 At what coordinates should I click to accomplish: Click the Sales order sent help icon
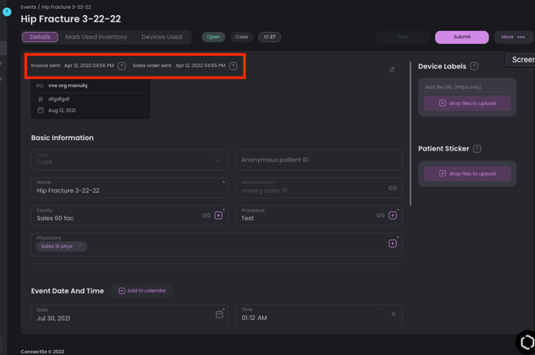tap(233, 66)
